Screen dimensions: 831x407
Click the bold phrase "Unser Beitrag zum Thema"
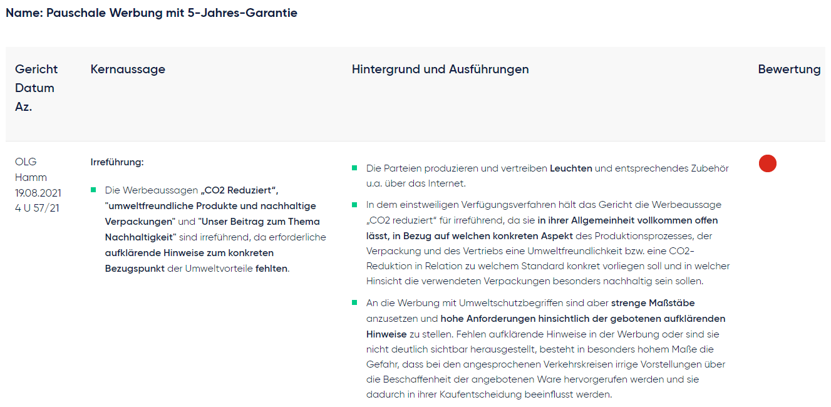click(260, 221)
